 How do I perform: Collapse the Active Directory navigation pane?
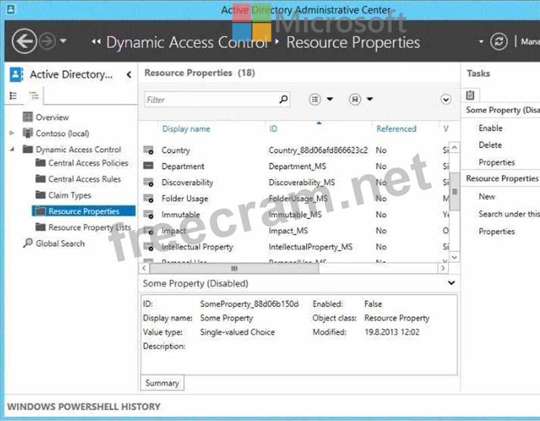[x=129, y=74]
